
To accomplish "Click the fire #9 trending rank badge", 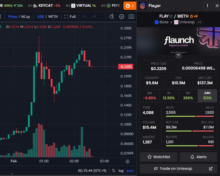I will tap(194, 16).
